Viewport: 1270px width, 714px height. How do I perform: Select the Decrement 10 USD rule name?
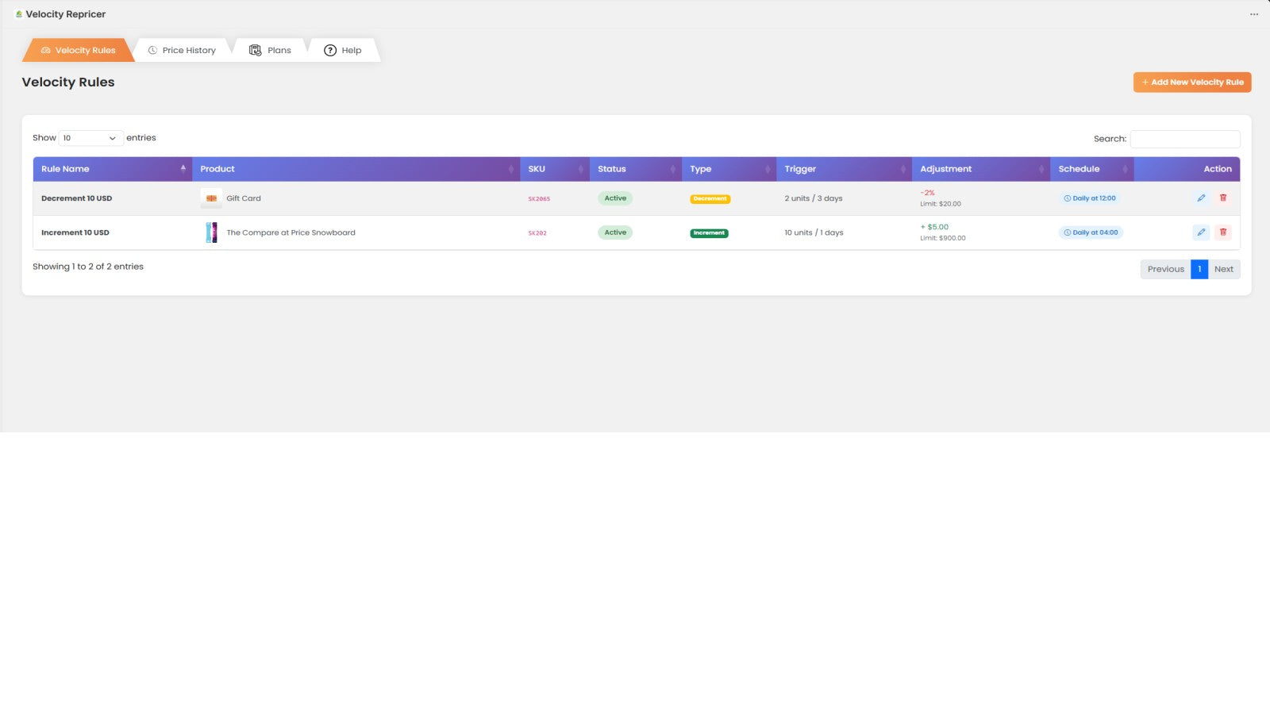coord(77,198)
